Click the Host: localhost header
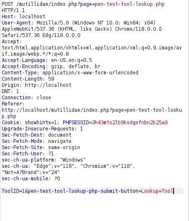 point(23,17)
